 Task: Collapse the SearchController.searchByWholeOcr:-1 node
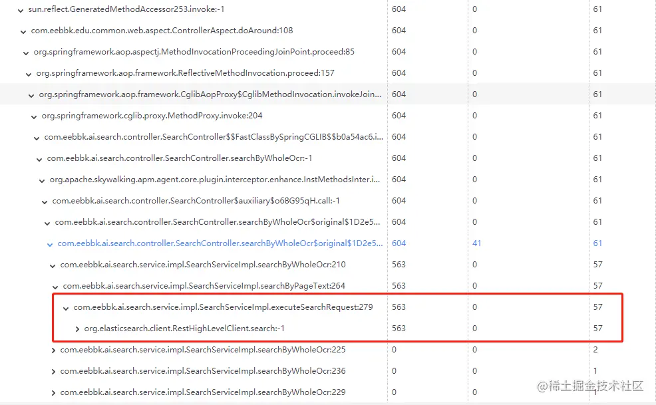pyautogui.click(x=39, y=159)
